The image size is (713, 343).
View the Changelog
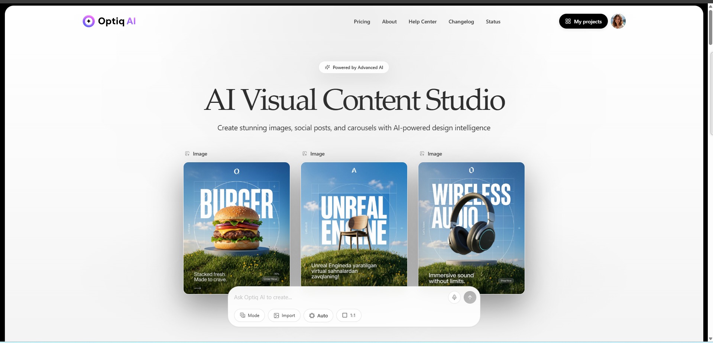[461, 22]
